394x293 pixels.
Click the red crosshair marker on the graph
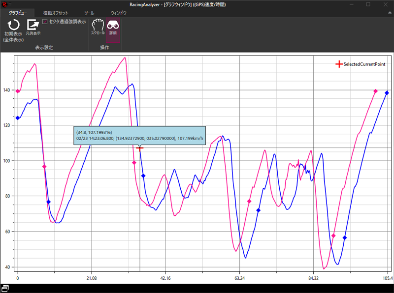click(x=140, y=147)
